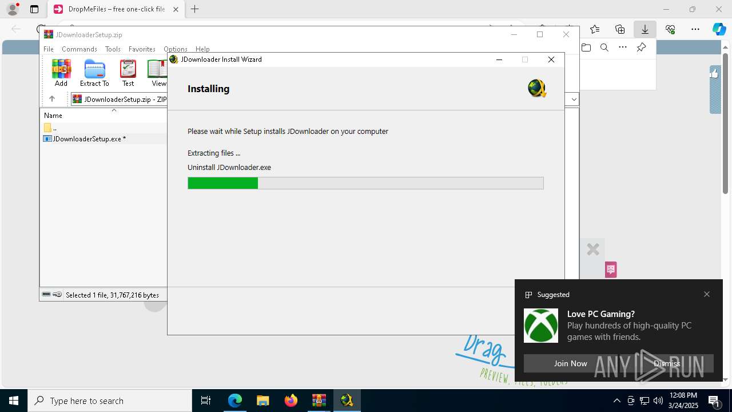The height and width of the screenshot is (412, 732).
Task: Open Edge Settings and more menu
Action: pyautogui.click(x=695, y=29)
